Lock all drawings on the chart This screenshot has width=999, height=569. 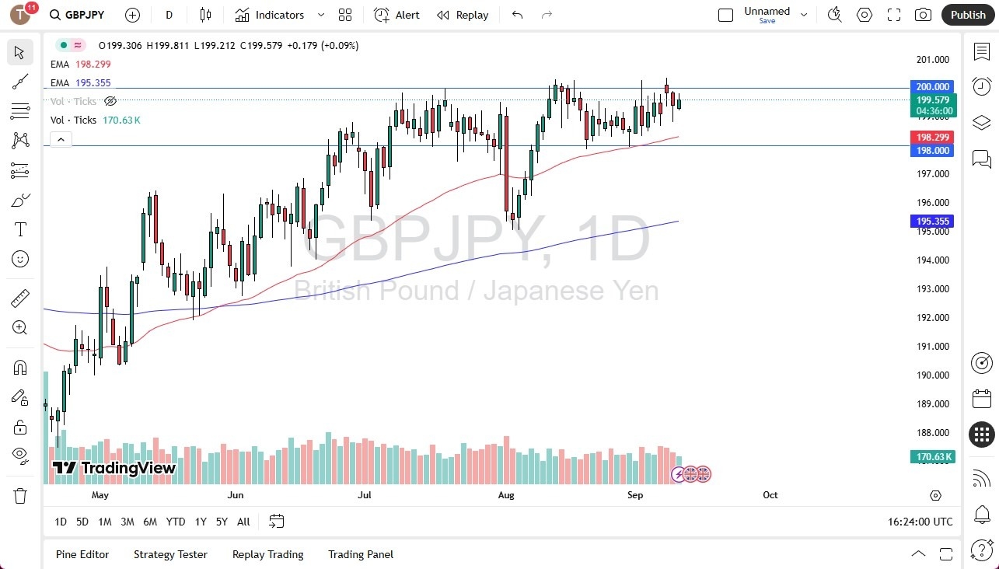click(x=20, y=427)
